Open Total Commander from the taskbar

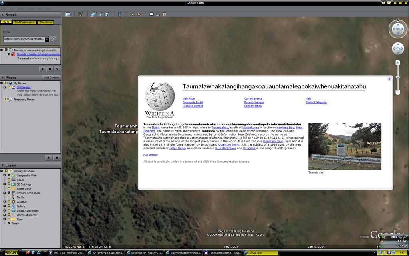[x=222, y=253]
